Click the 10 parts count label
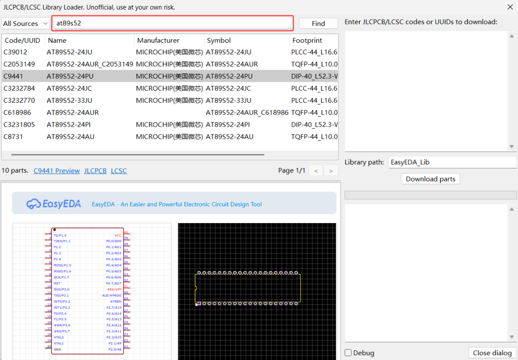The image size is (518, 360). (x=14, y=170)
